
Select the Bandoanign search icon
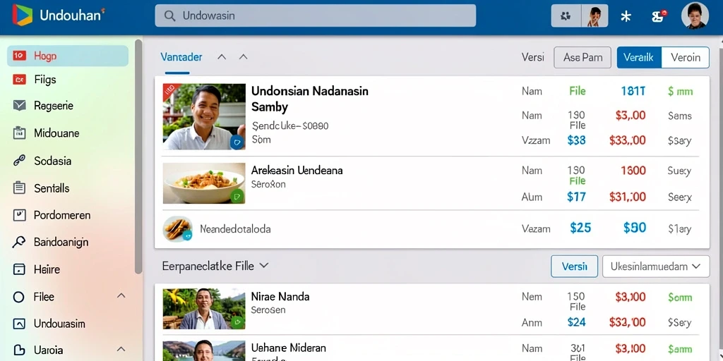pos(19,243)
